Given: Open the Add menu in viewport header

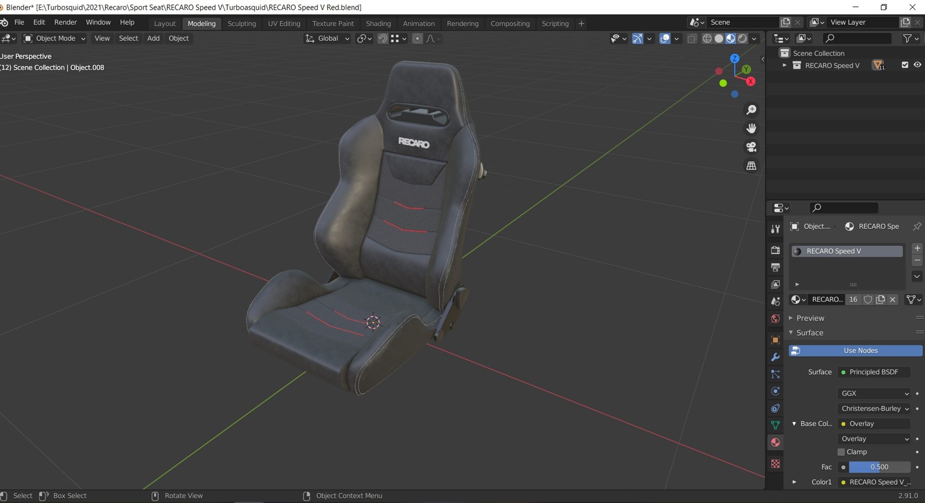Looking at the screenshot, I should [153, 39].
